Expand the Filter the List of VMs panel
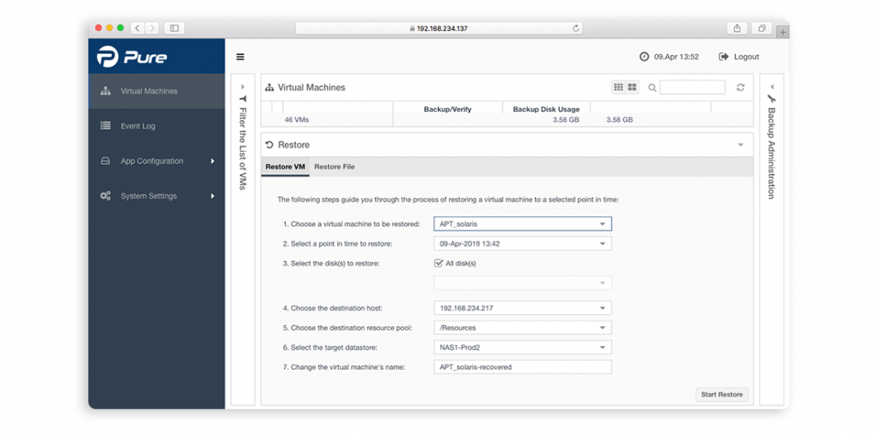 click(x=243, y=87)
